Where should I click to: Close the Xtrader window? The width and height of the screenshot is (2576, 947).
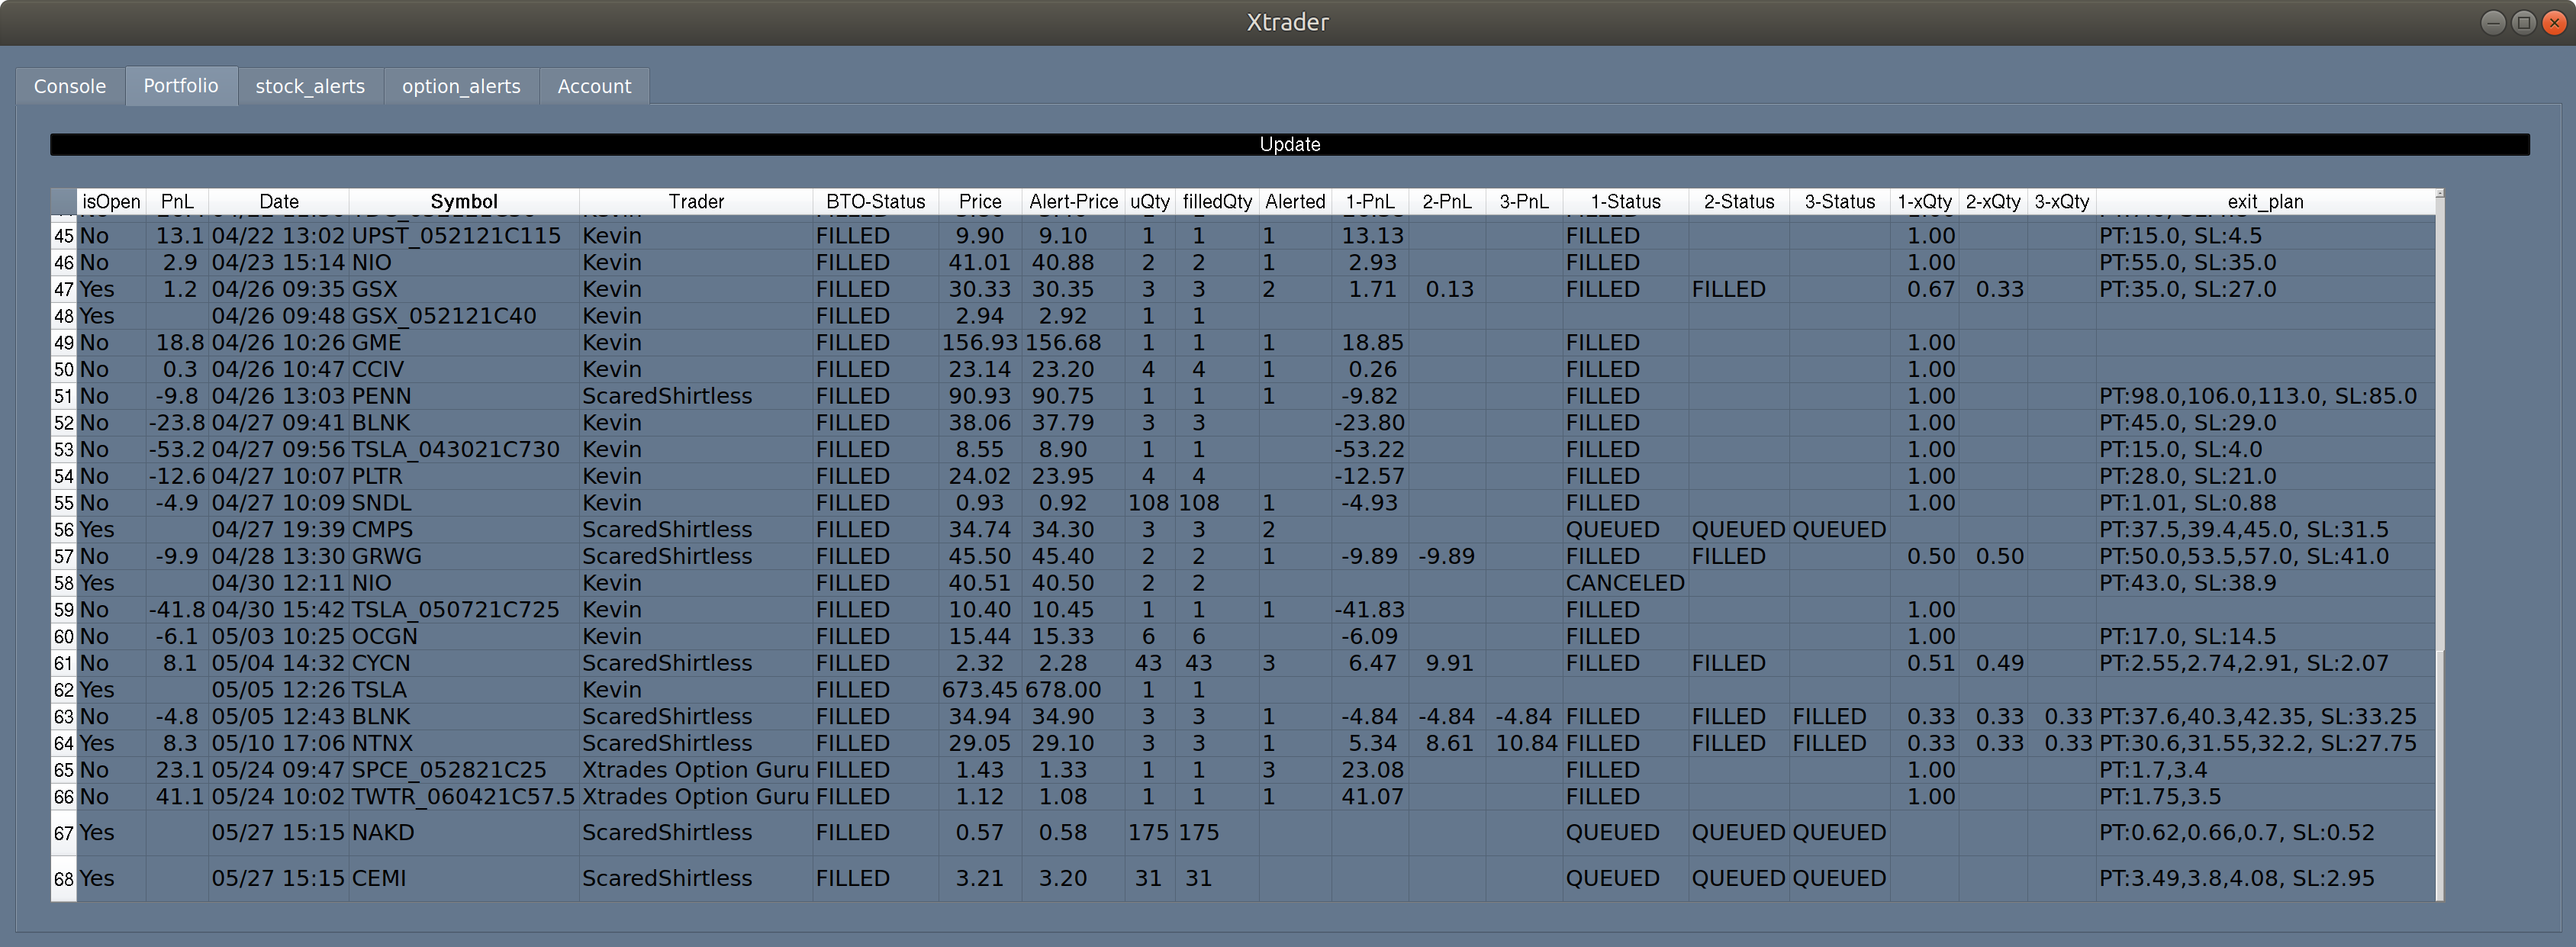tap(2554, 22)
